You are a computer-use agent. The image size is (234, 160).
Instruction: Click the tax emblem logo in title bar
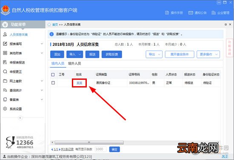[6, 10]
